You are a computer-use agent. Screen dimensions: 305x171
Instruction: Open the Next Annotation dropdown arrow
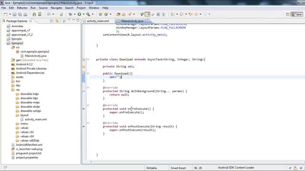coord(177,14)
